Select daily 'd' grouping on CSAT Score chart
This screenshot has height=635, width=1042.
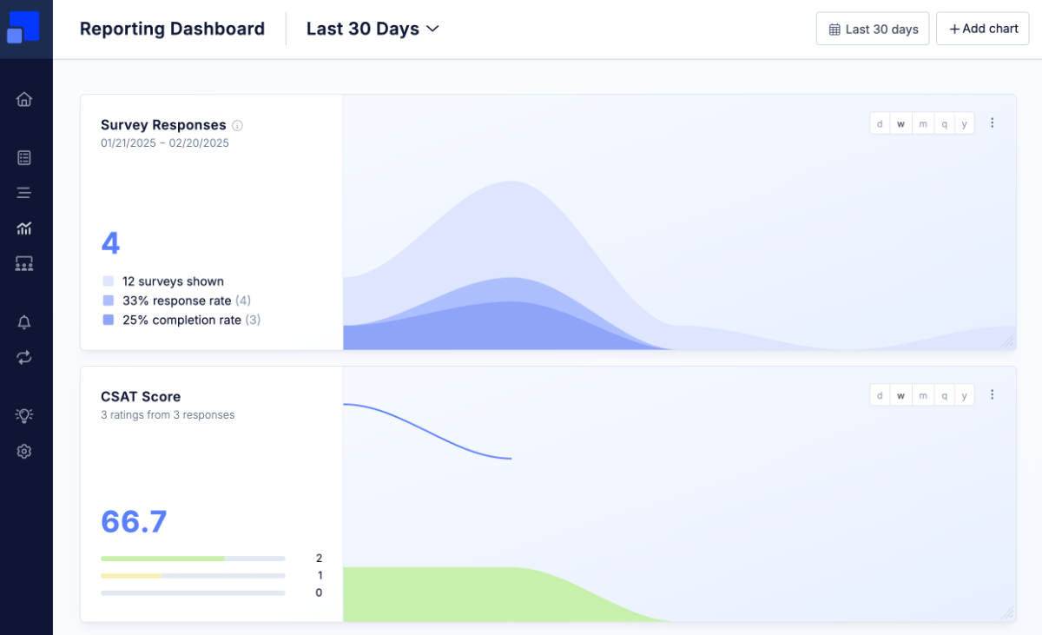[x=880, y=395]
